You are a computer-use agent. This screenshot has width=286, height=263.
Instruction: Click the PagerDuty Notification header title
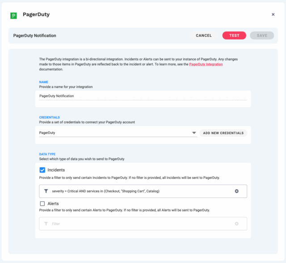[x=35, y=35]
